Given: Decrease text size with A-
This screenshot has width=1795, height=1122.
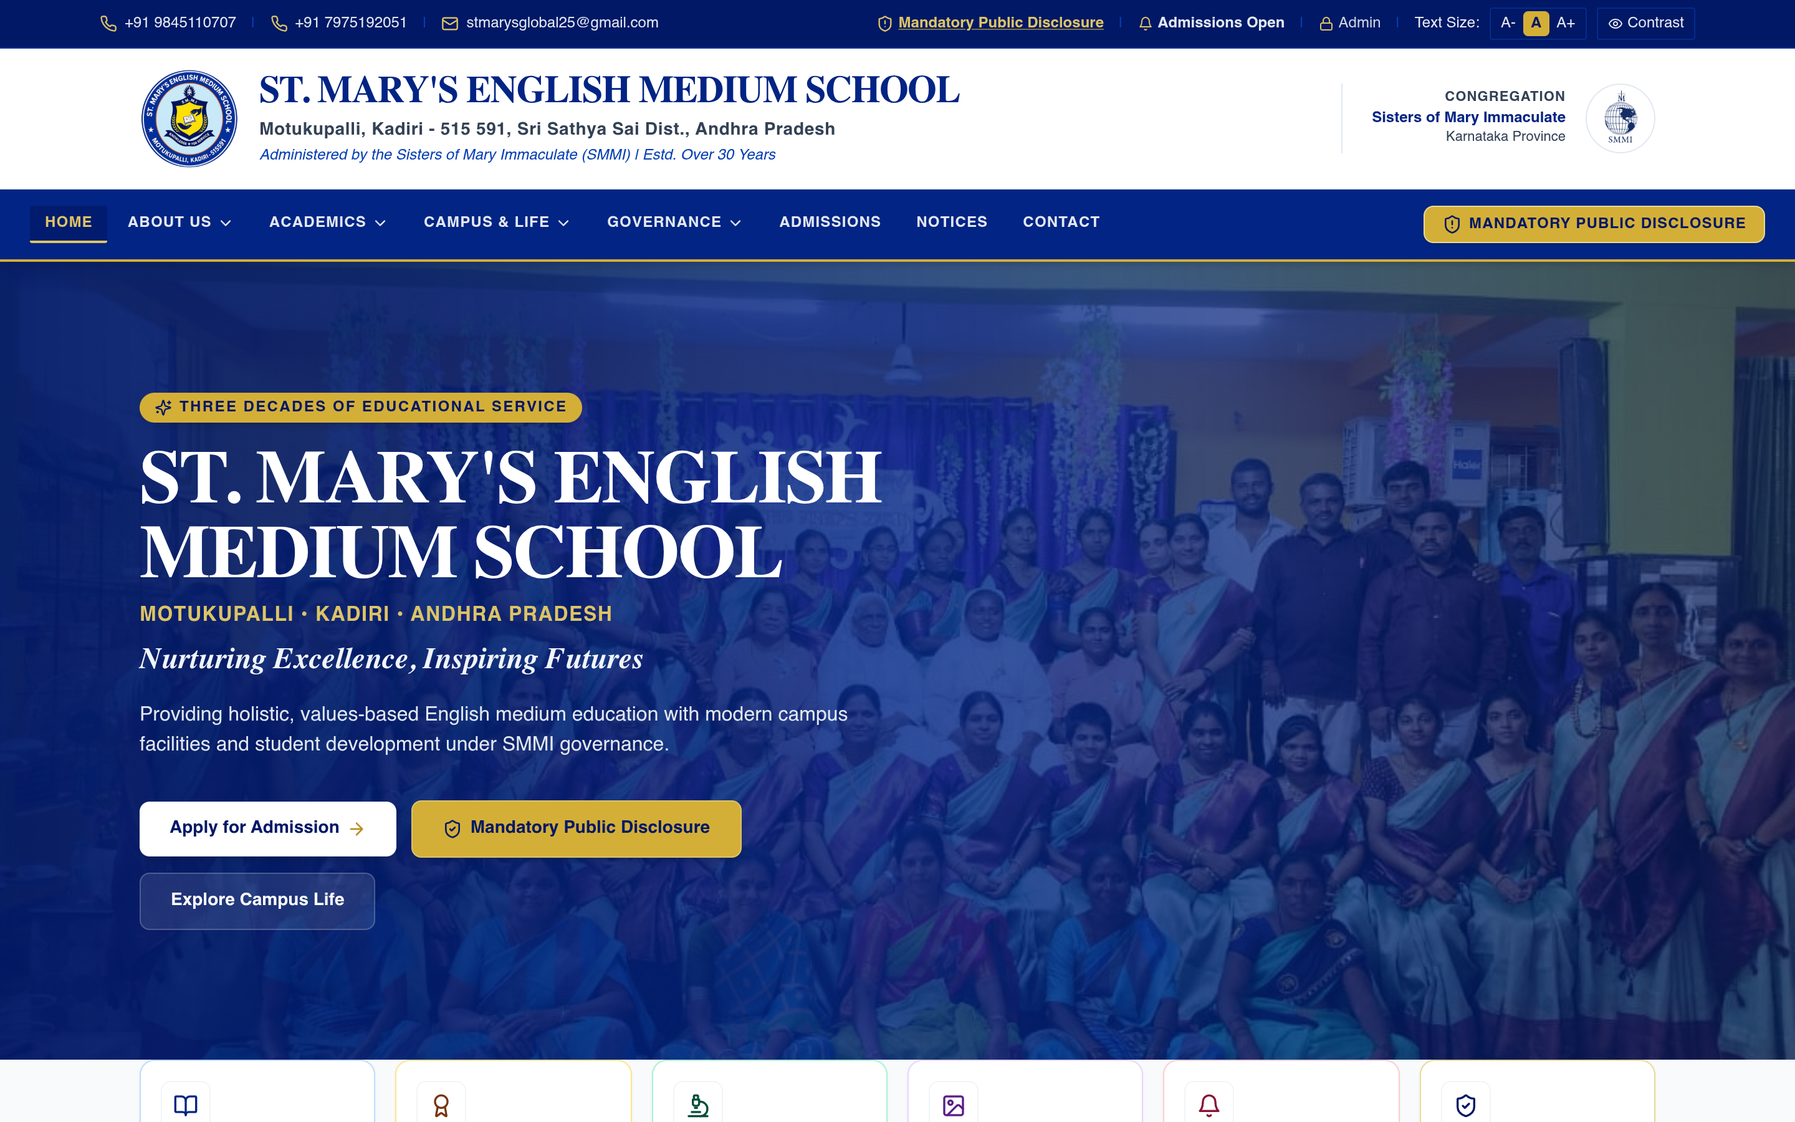Looking at the screenshot, I should tap(1507, 23).
